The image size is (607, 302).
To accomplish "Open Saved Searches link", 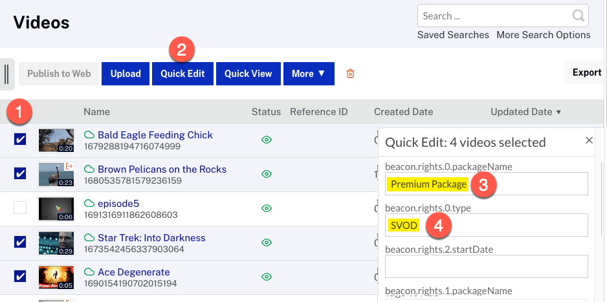I will (453, 35).
